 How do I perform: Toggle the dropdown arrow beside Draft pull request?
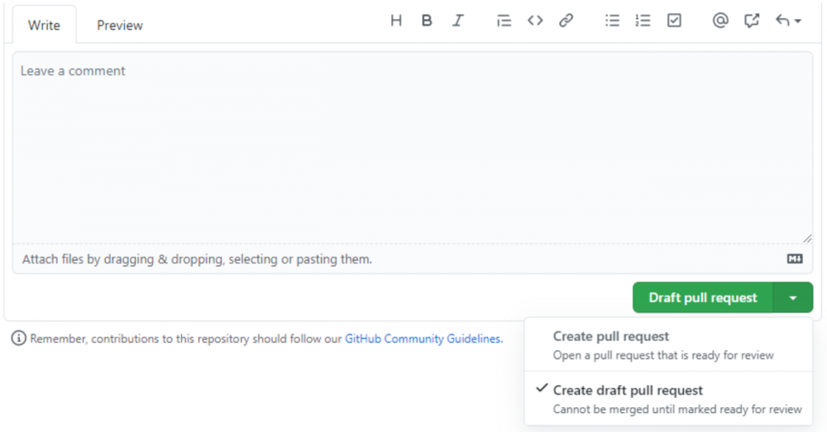point(793,297)
